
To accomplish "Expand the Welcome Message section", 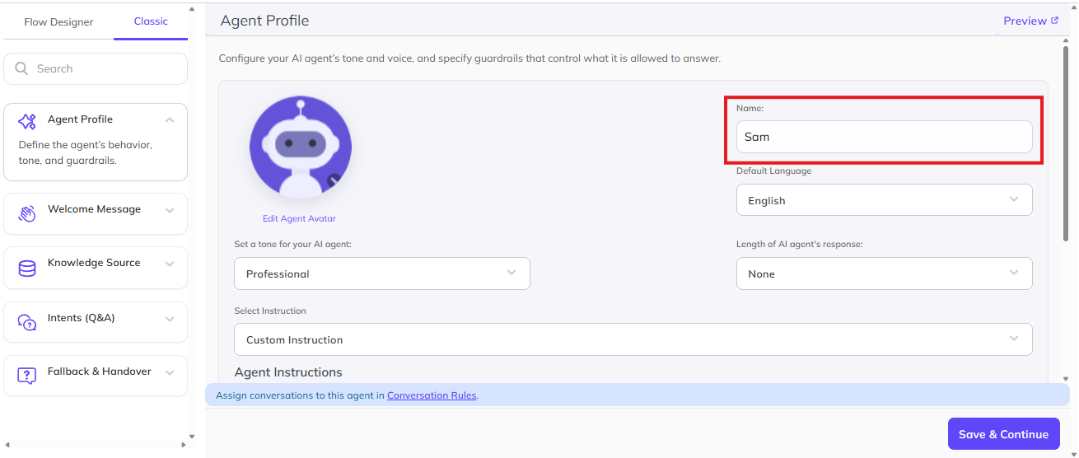I will click(170, 210).
